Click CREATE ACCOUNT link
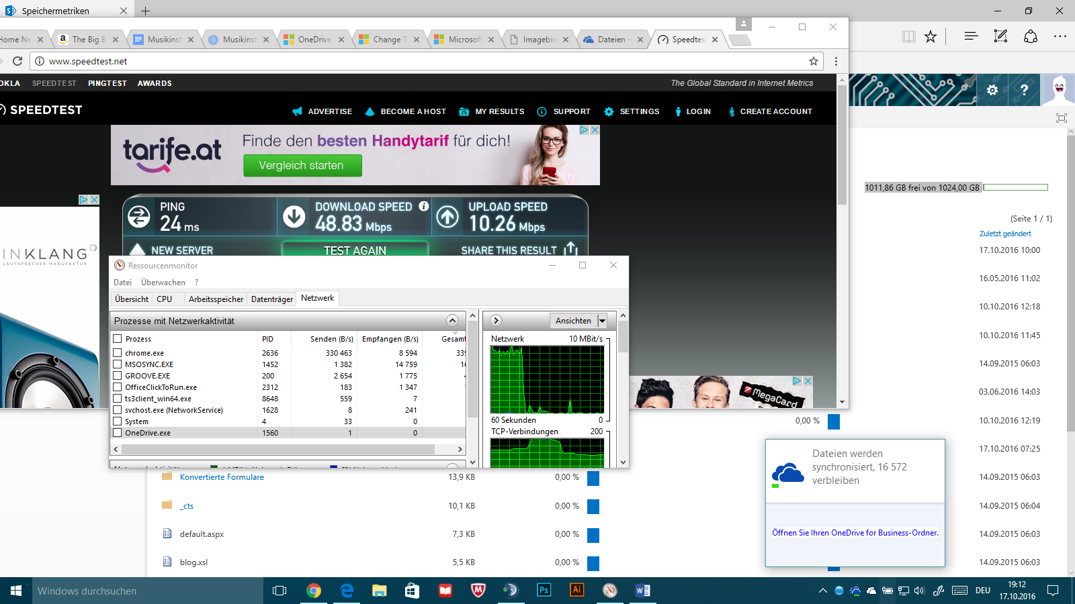Screen dimensions: 1075x604 click(x=770, y=111)
